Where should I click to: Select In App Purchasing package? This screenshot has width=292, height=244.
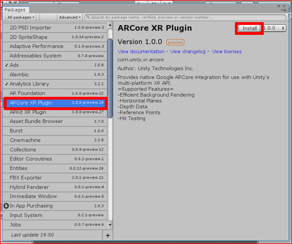pos(55,206)
